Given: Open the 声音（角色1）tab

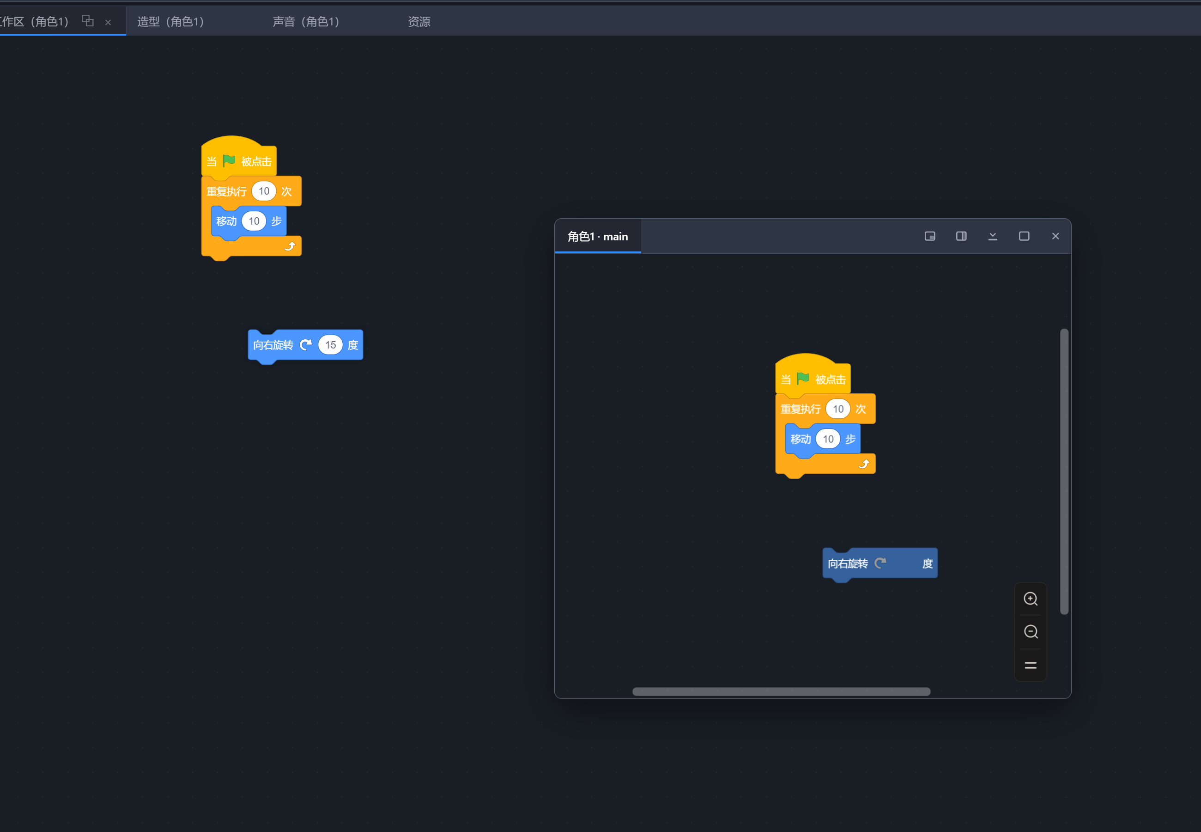Looking at the screenshot, I should 306,21.
